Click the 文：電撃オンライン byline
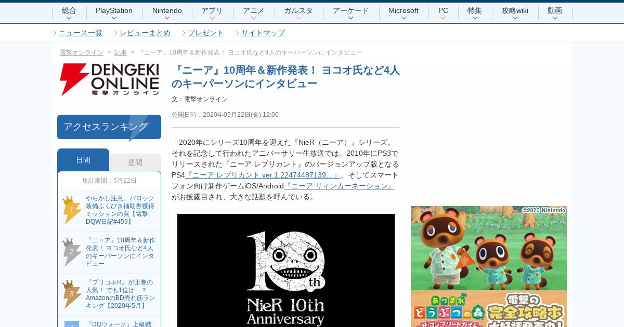Image resolution: width=624 pixels, height=327 pixels. (x=200, y=99)
